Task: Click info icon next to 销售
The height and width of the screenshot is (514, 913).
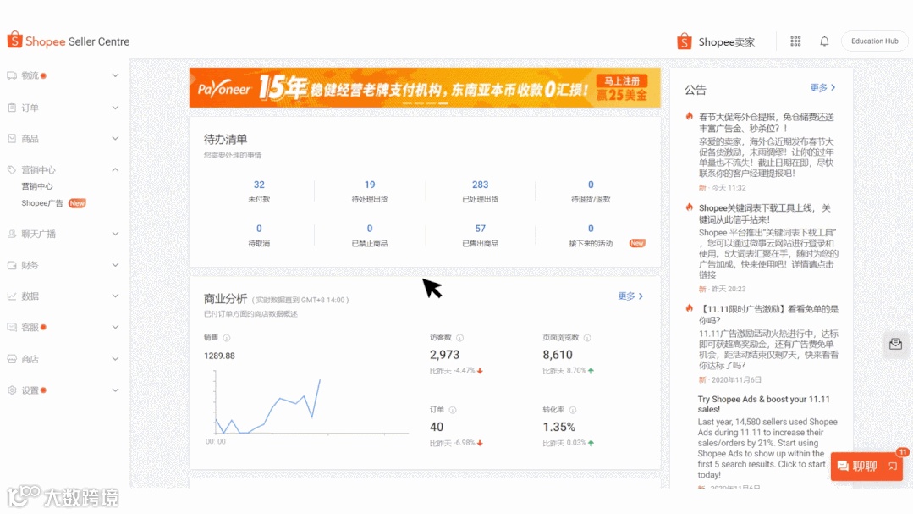Action: (227, 337)
